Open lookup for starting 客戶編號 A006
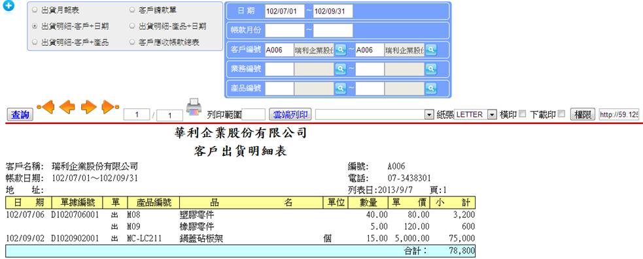643x259 pixels. [x=340, y=50]
